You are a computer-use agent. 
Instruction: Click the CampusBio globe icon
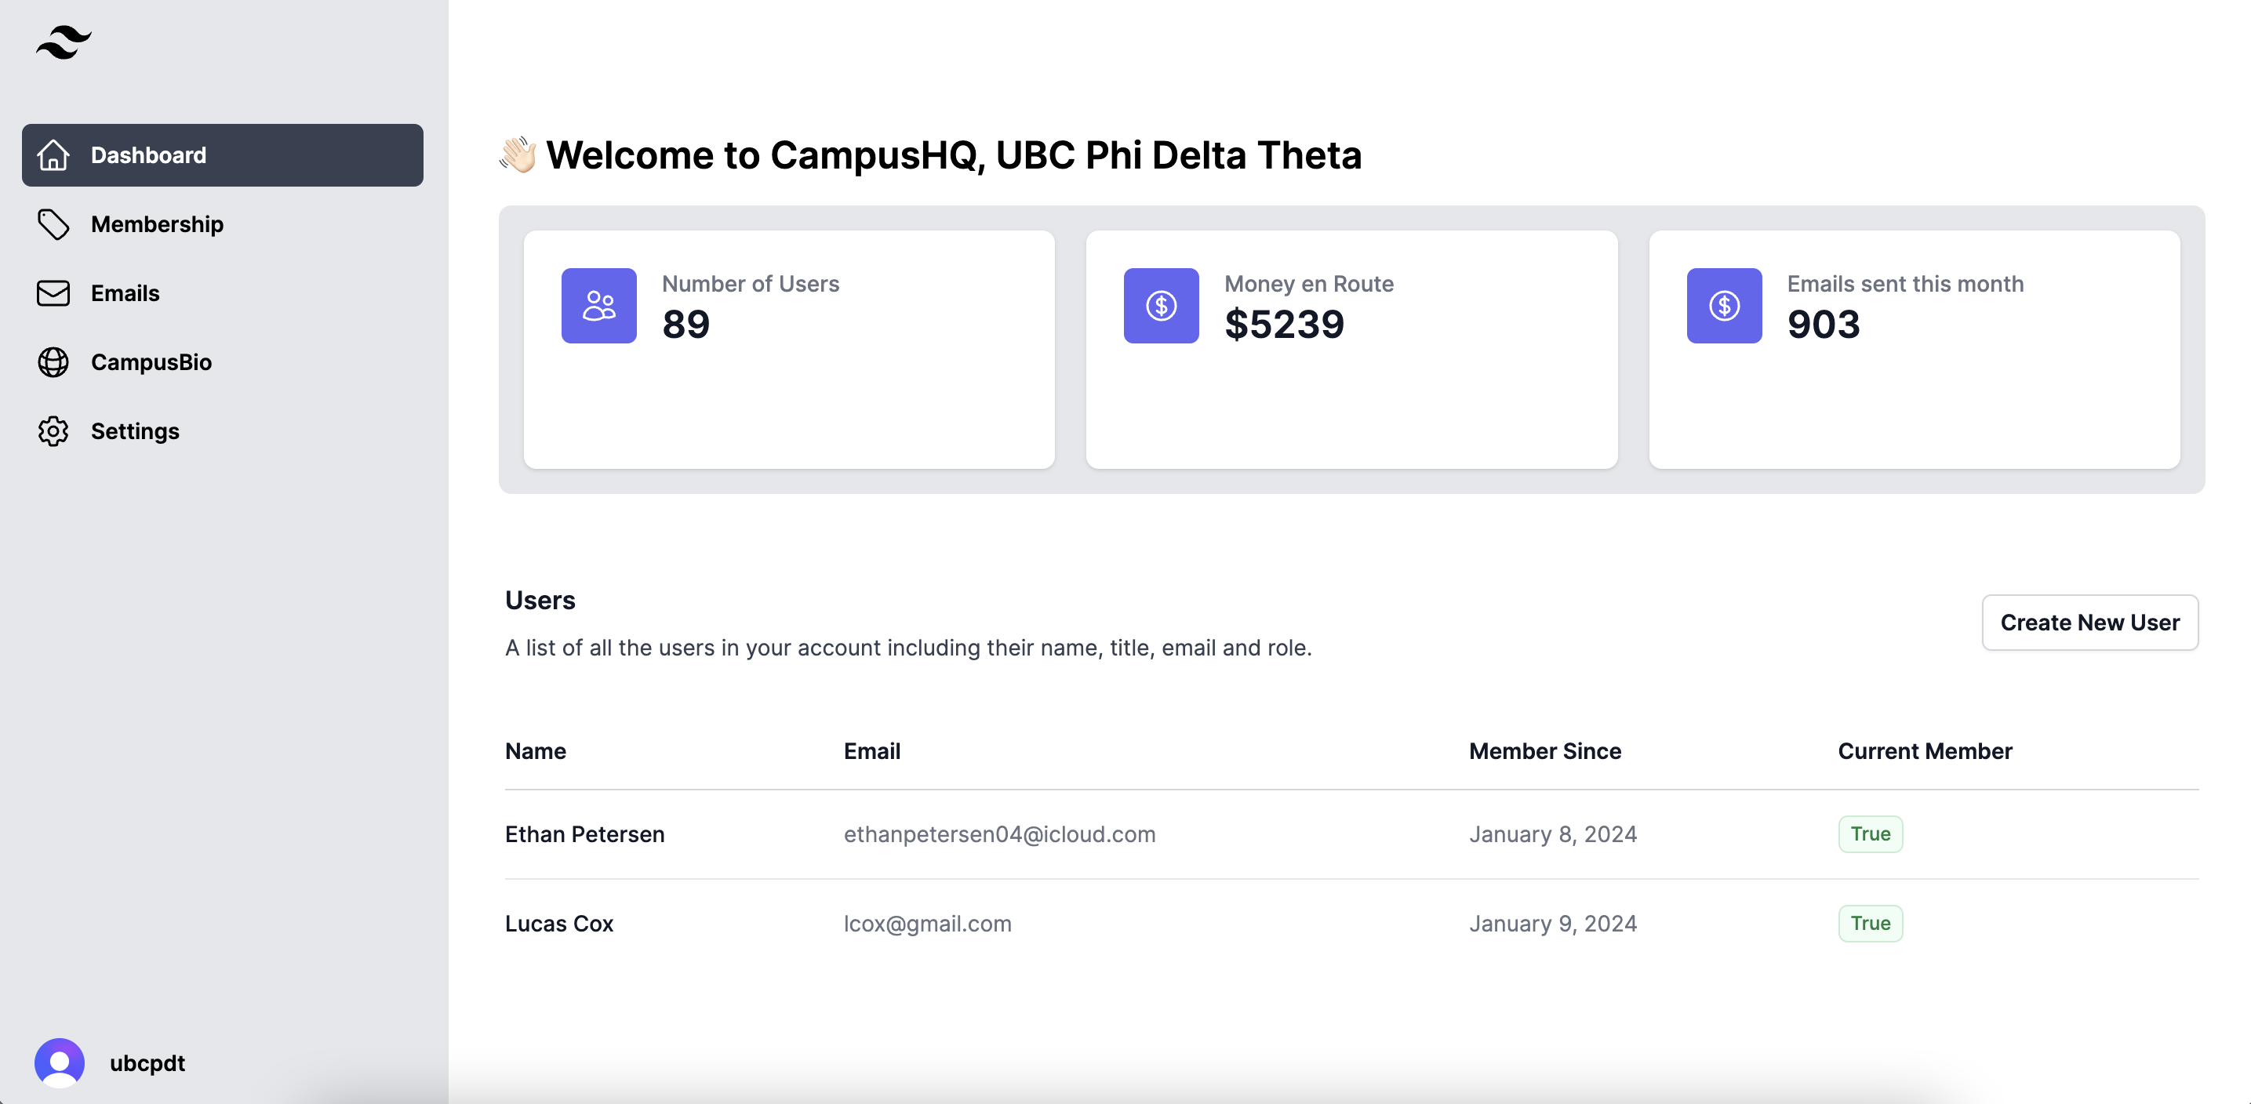[53, 361]
